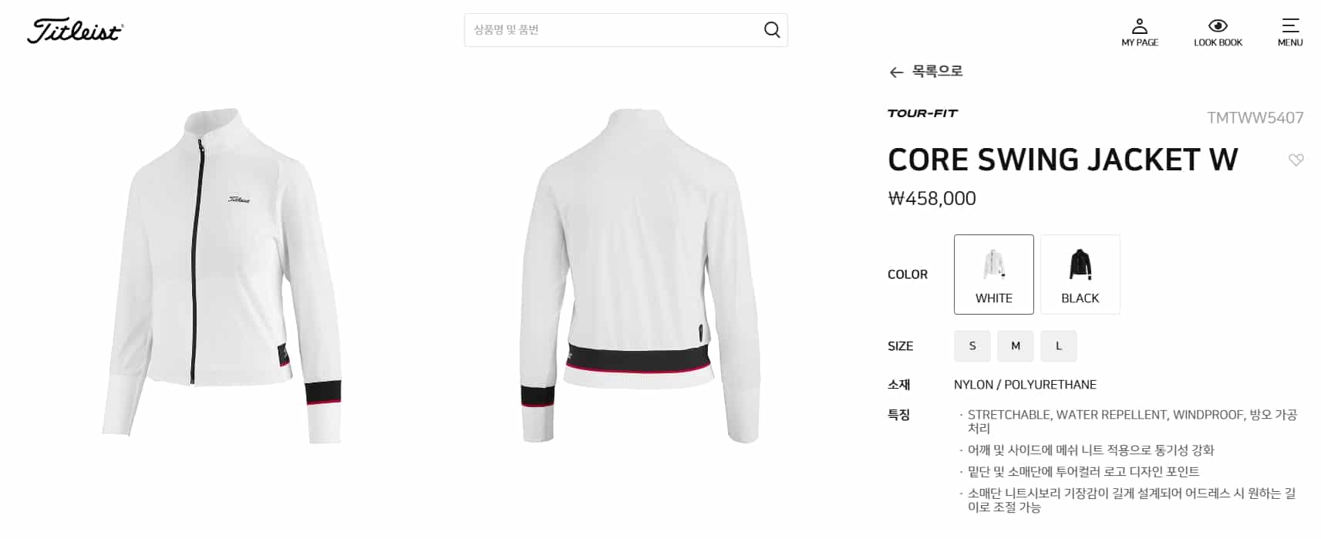Viewport: 1321px width, 539px height.
Task: View the front jacket image
Action: click(222, 275)
